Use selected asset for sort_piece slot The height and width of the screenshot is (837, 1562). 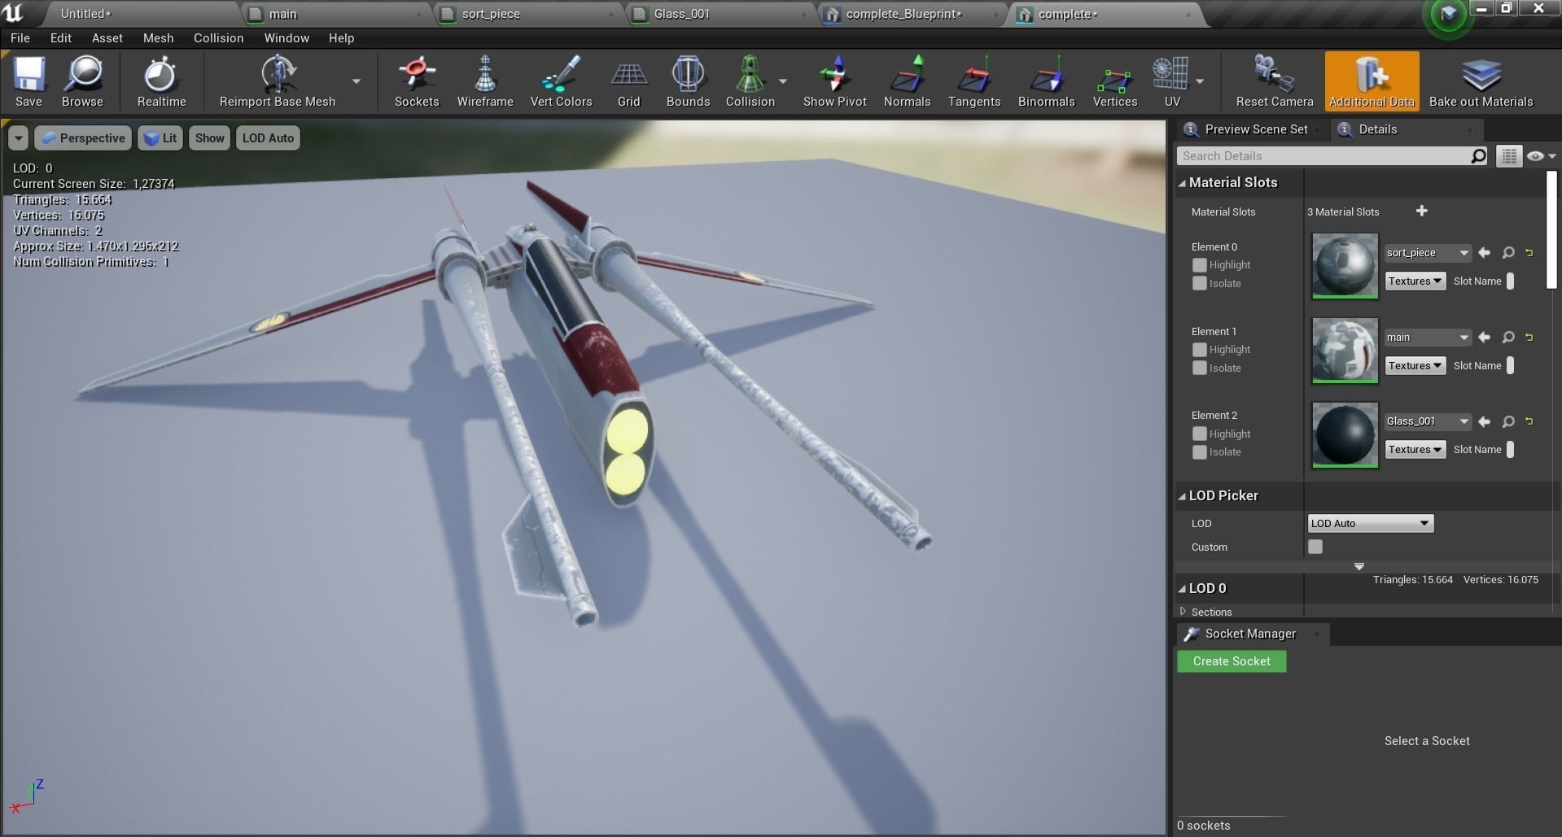coord(1484,253)
